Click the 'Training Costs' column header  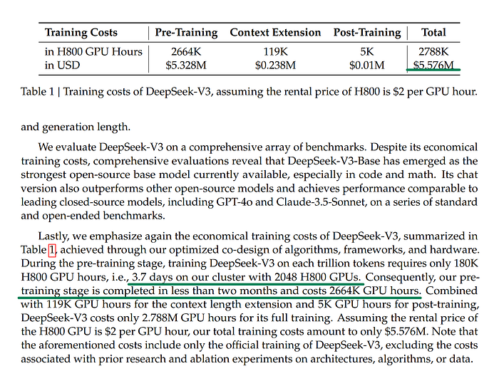(81, 33)
